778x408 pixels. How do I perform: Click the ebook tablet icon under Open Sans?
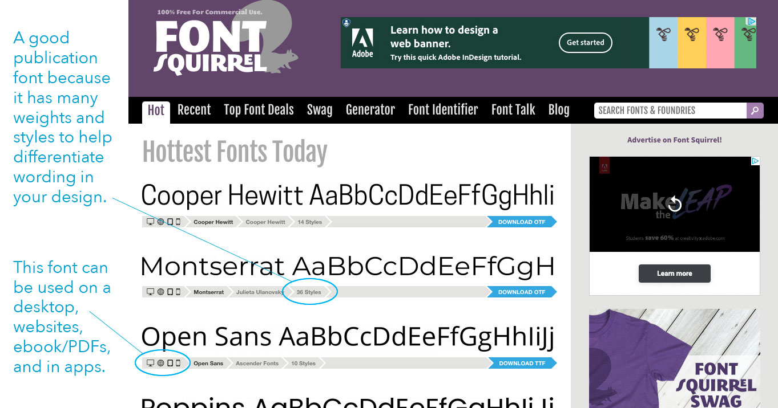pyautogui.click(x=170, y=363)
